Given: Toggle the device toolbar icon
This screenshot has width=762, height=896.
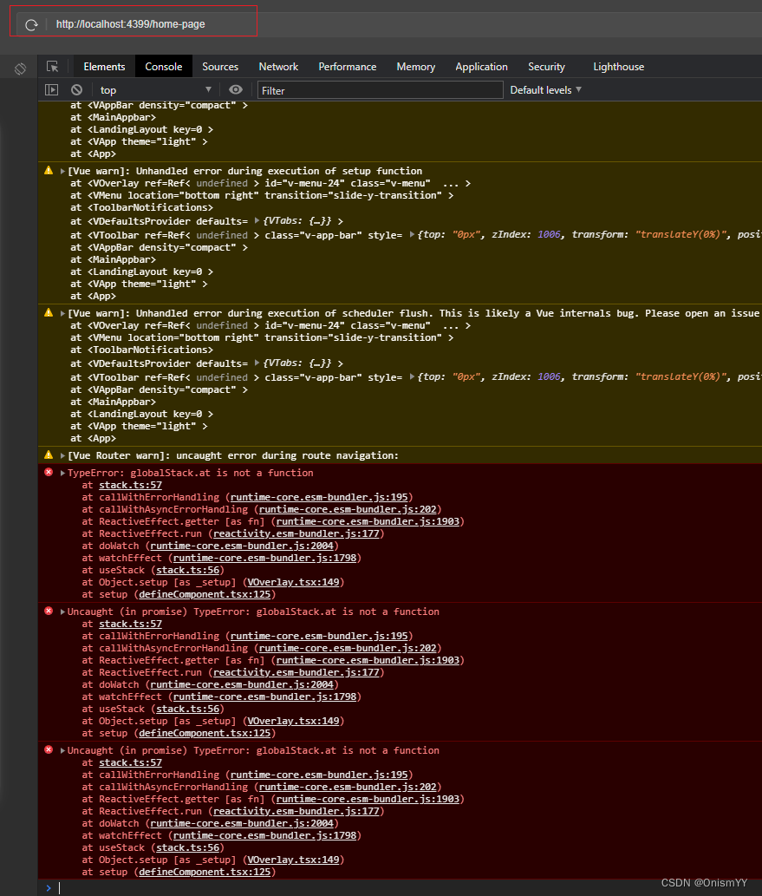Looking at the screenshot, I should [20, 69].
